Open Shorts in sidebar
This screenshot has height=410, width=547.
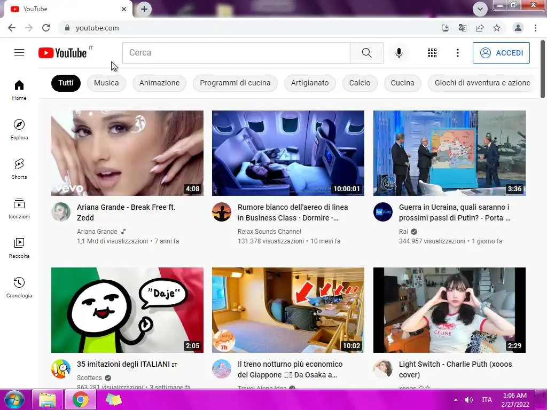click(x=19, y=169)
